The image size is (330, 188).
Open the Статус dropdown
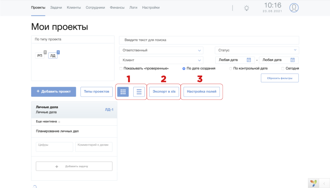click(257, 50)
